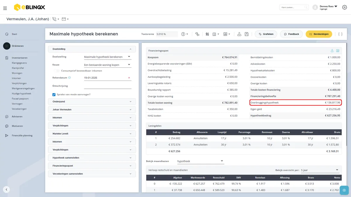Image resolution: width=351 pixels, height=197 pixels.
Task: Open the Dennes Roes user menu
Action: click(x=328, y=7)
